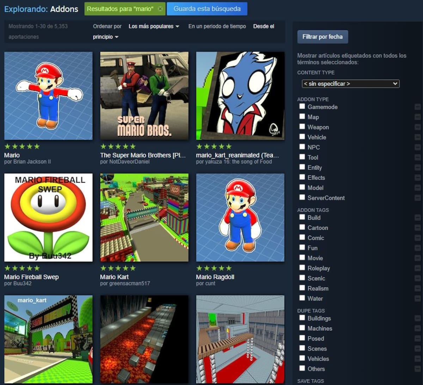Open author NotDaveorDaniel profile link

point(129,162)
